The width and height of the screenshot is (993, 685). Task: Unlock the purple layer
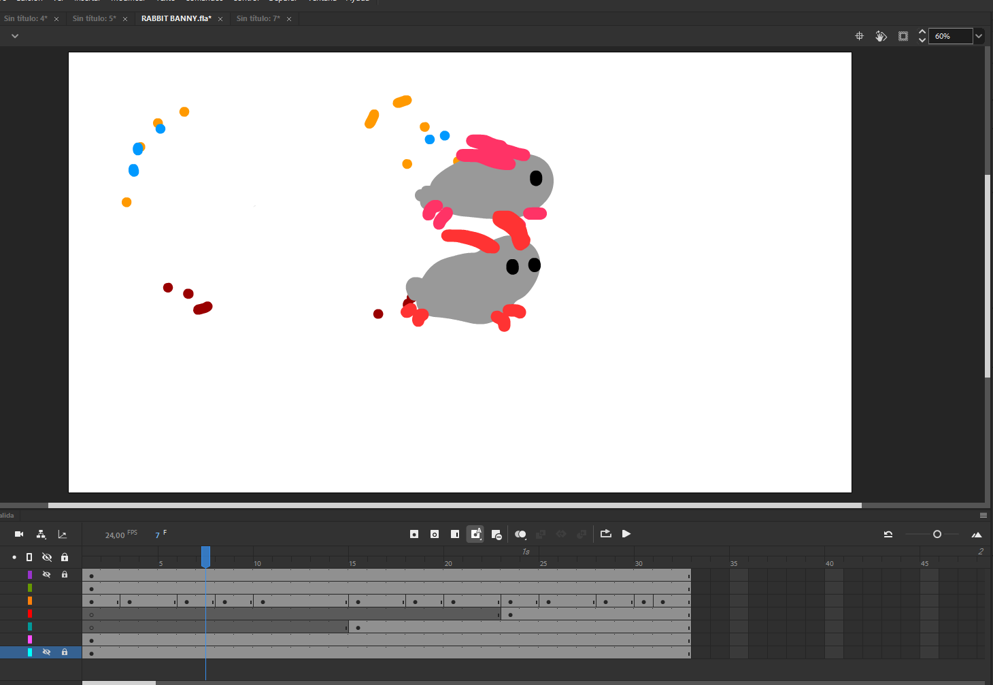coord(65,575)
